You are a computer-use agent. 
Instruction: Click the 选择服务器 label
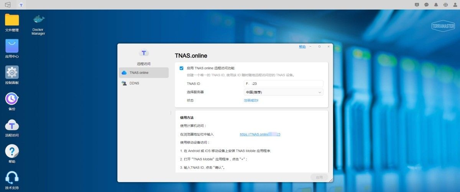point(195,92)
